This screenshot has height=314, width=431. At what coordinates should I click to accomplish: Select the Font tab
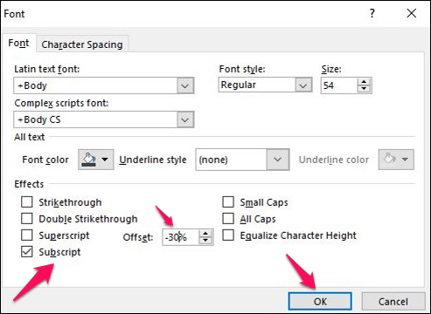pos(18,43)
